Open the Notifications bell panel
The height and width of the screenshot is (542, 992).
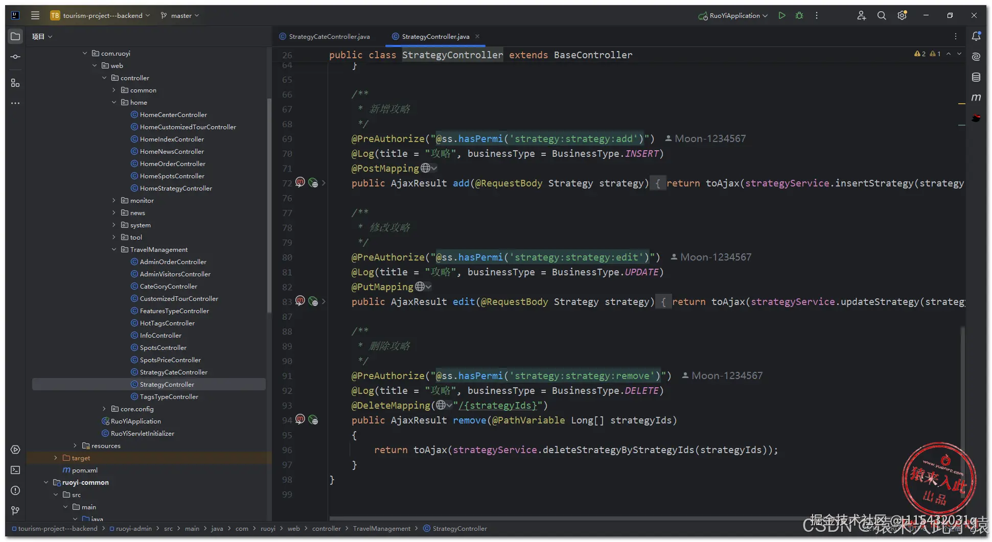click(976, 36)
